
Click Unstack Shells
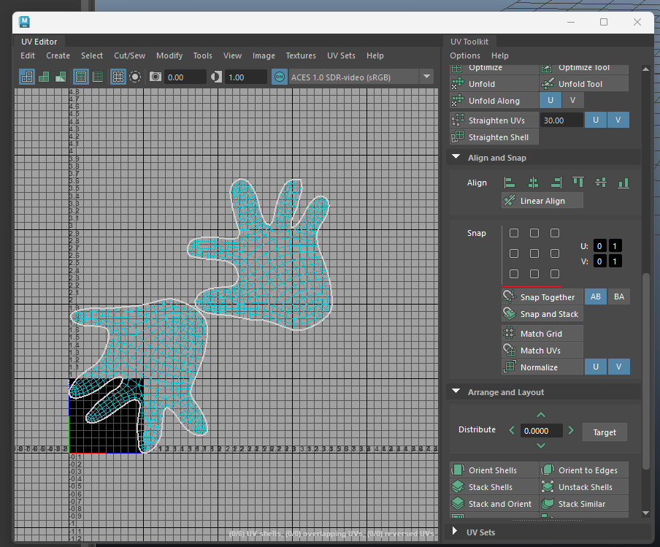point(584,487)
